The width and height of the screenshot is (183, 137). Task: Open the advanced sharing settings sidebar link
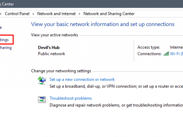(x=6, y=48)
